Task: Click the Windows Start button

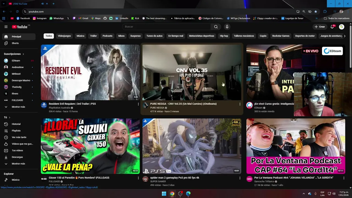Action: point(164,194)
